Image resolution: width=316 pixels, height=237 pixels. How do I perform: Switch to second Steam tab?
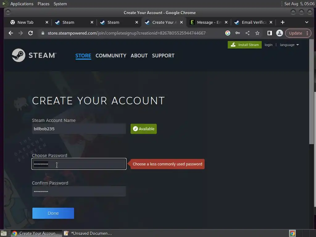[113, 22]
